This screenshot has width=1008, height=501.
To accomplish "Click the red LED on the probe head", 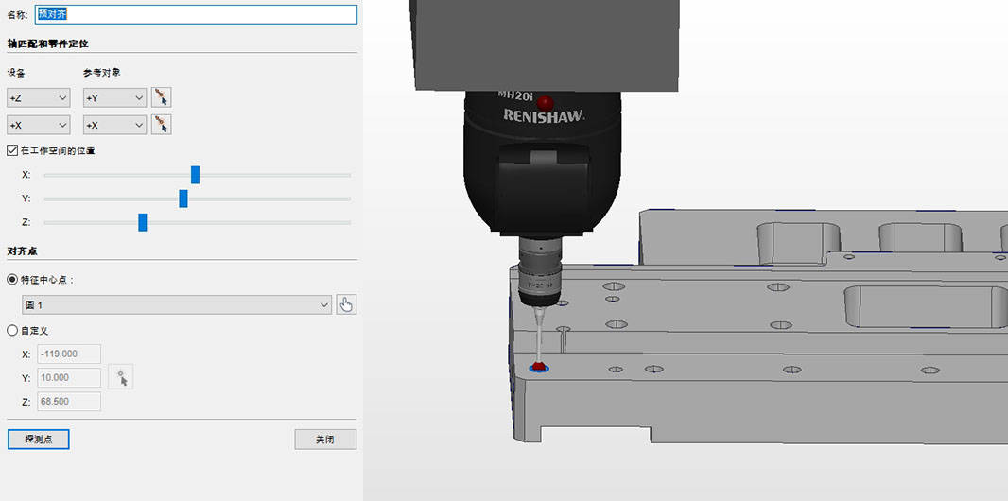I will tap(545, 102).
